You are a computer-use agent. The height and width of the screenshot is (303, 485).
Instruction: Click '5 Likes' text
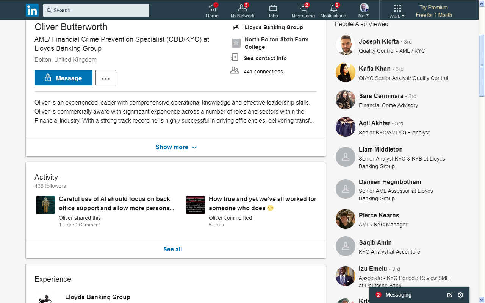(x=216, y=225)
